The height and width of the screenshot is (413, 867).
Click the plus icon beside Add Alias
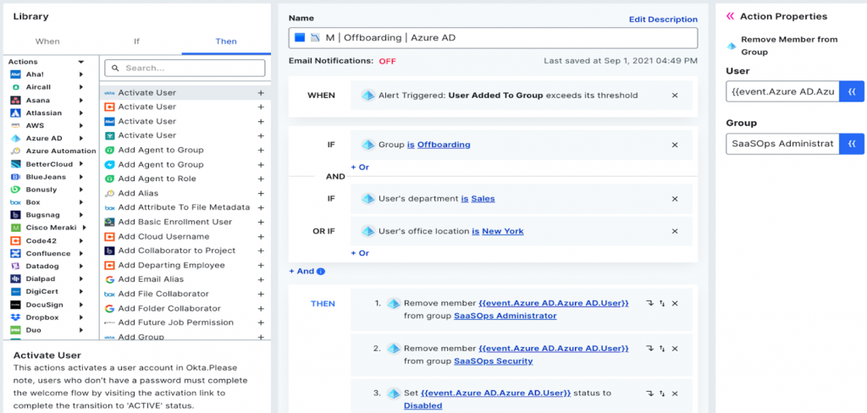point(261,193)
